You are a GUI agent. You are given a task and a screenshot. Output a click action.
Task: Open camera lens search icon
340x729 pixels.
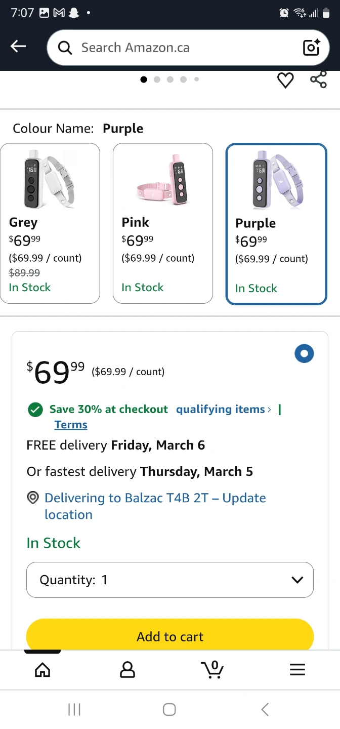point(311,48)
